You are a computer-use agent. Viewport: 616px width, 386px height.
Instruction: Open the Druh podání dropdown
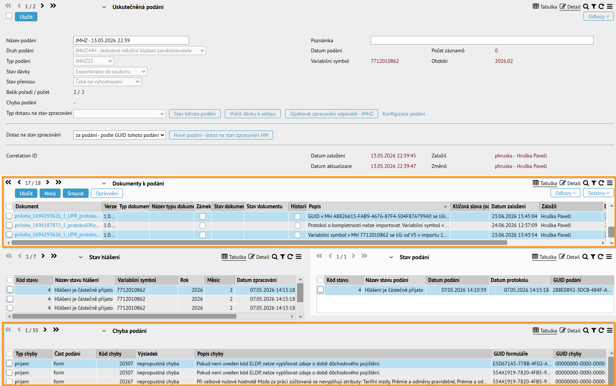(140, 50)
